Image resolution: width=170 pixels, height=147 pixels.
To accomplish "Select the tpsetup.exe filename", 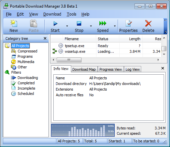I will coord(75,46).
